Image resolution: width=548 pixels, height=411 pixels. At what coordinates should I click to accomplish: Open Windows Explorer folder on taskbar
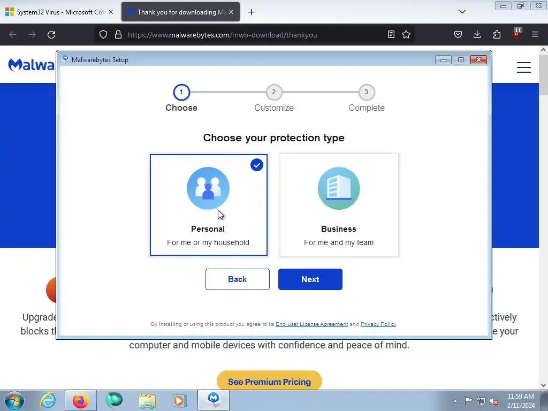click(x=147, y=400)
